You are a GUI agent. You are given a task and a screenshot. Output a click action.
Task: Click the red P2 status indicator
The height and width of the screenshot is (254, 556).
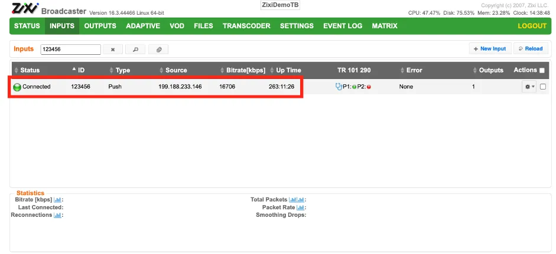pos(369,87)
